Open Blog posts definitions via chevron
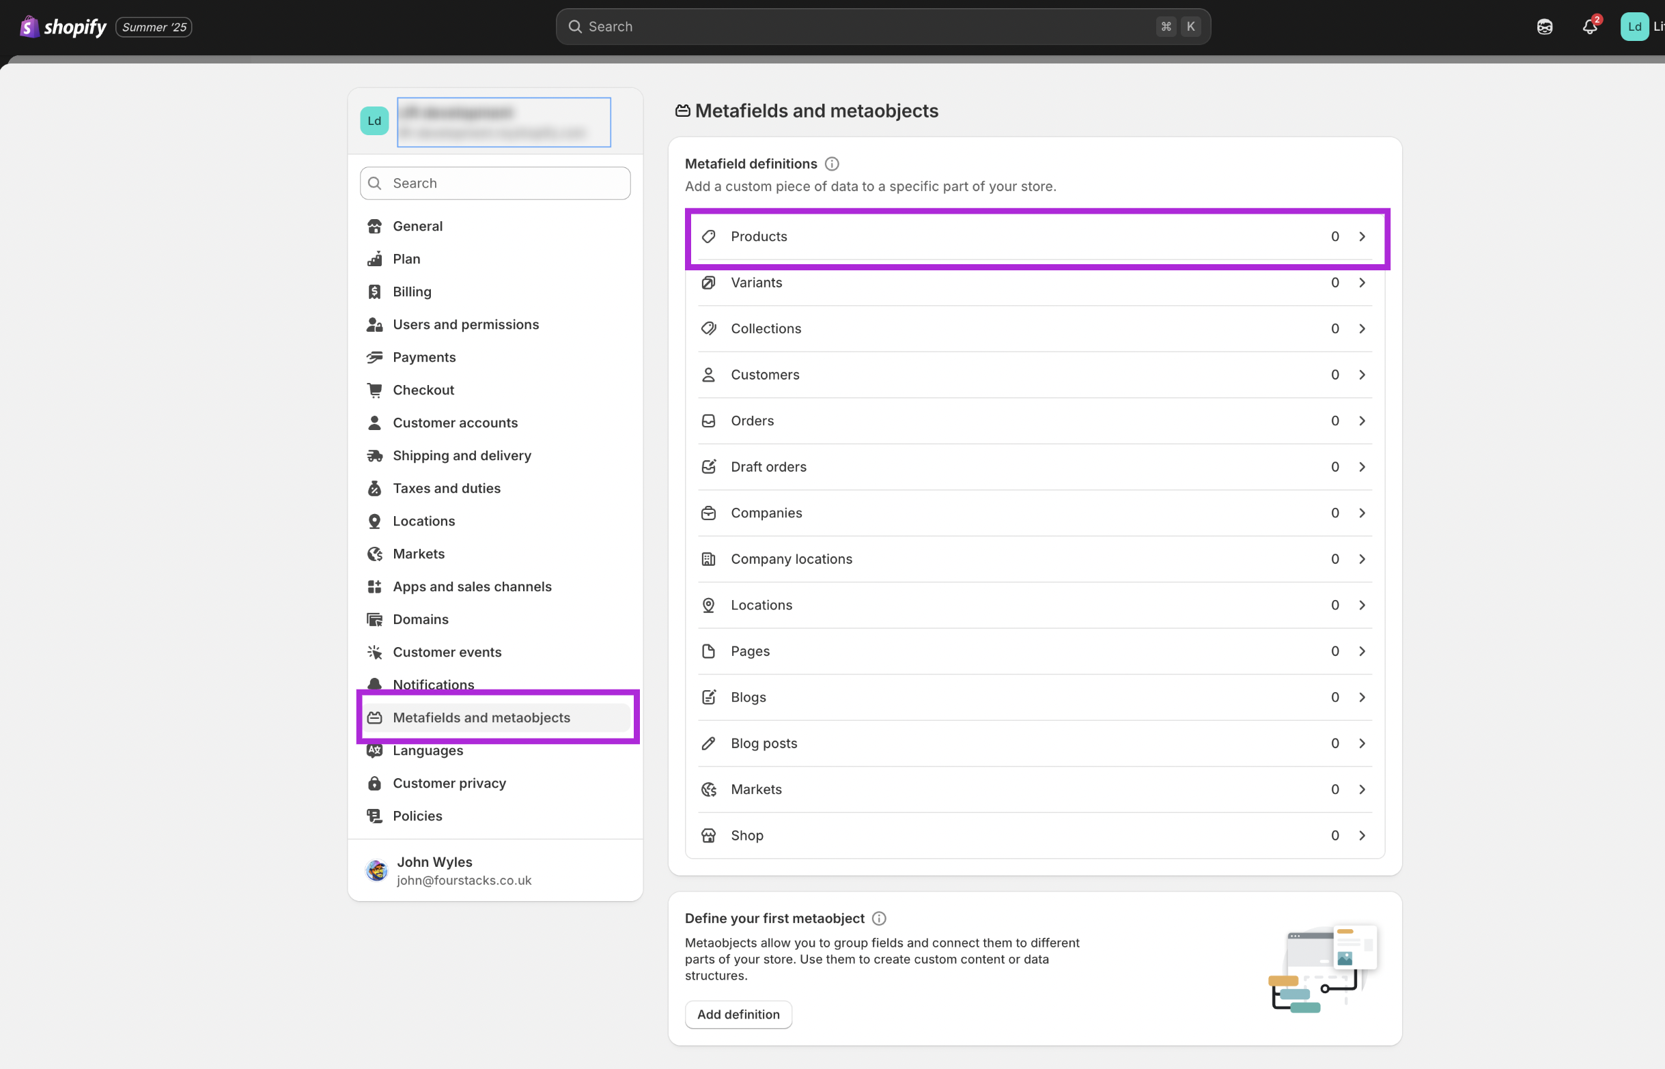This screenshot has height=1069, width=1665. coord(1362,743)
